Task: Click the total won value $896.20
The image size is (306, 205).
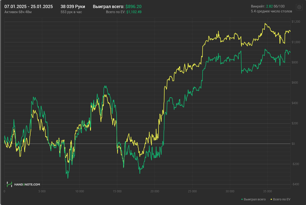Action: click(x=133, y=7)
